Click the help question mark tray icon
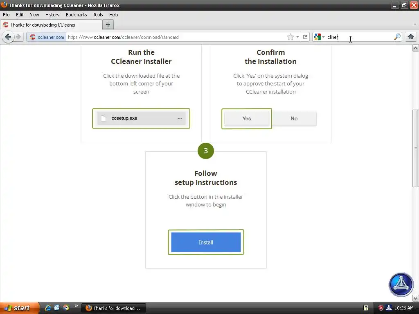419x314 pixels. pos(366,308)
